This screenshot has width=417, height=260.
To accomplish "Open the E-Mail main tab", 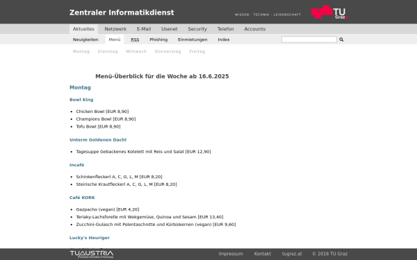I will (144, 29).
